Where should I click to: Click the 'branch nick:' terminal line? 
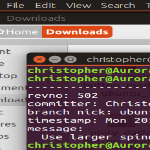pyautogui.click(x=89, y=112)
